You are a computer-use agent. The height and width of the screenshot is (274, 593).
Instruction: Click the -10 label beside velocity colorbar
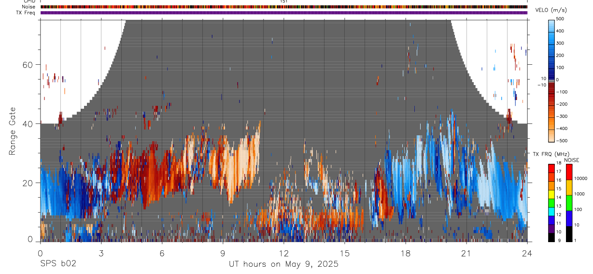[x=542, y=85]
